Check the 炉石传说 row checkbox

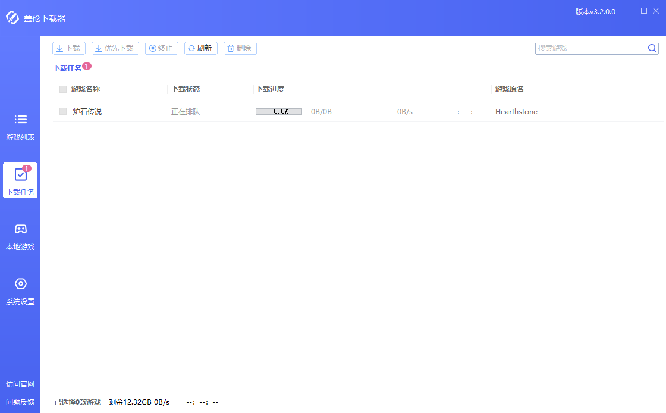tap(62, 111)
